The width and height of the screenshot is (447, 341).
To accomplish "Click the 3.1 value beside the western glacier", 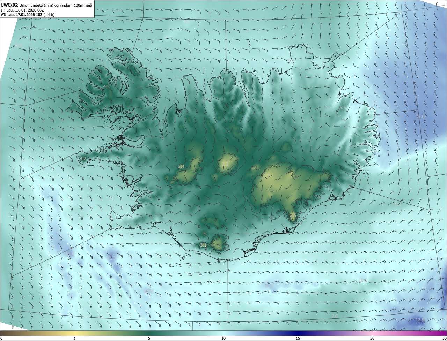I will 181,167.
